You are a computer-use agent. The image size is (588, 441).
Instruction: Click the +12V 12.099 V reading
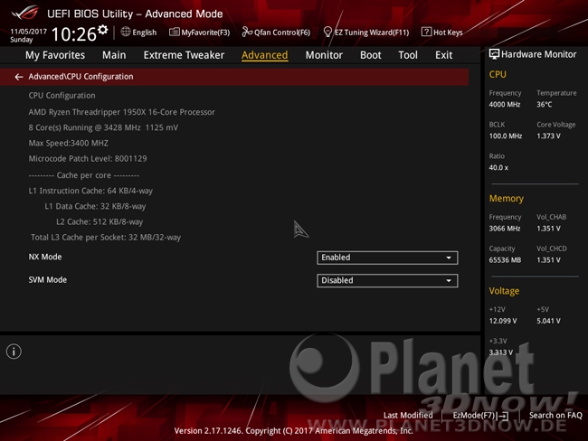[x=503, y=321]
